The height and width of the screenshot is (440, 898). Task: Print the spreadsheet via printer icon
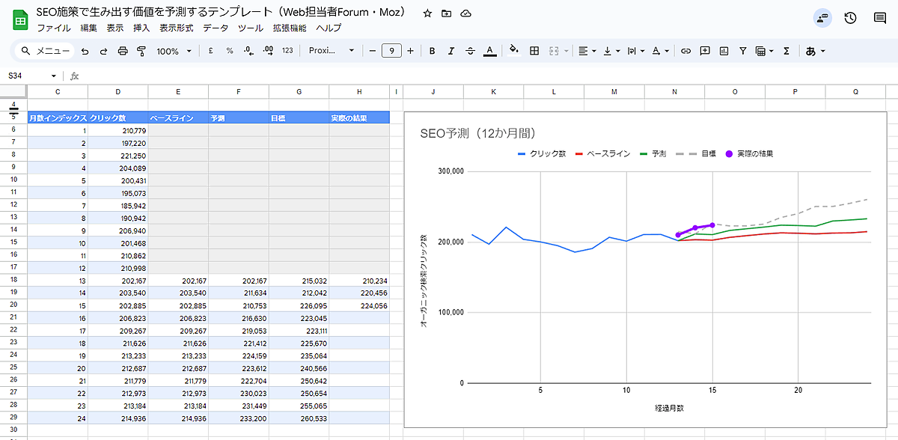point(123,51)
